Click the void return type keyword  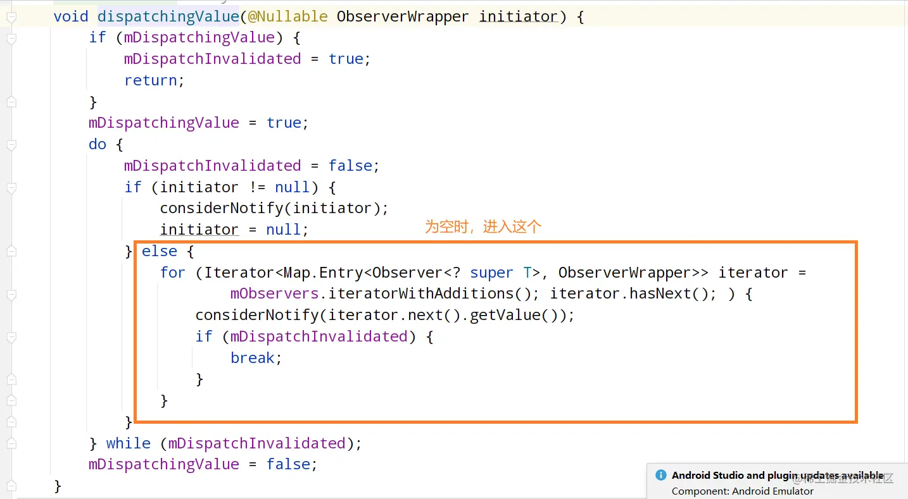[71, 16]
